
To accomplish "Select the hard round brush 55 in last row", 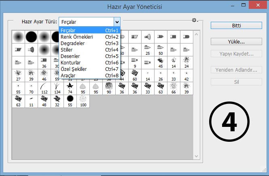I will point(70,101).
